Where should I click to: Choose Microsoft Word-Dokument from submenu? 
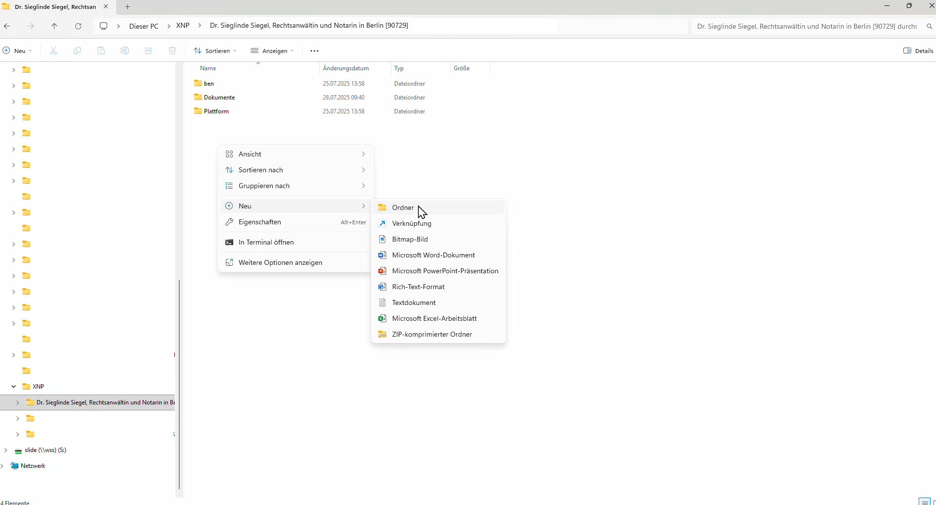tap(433, 255)
